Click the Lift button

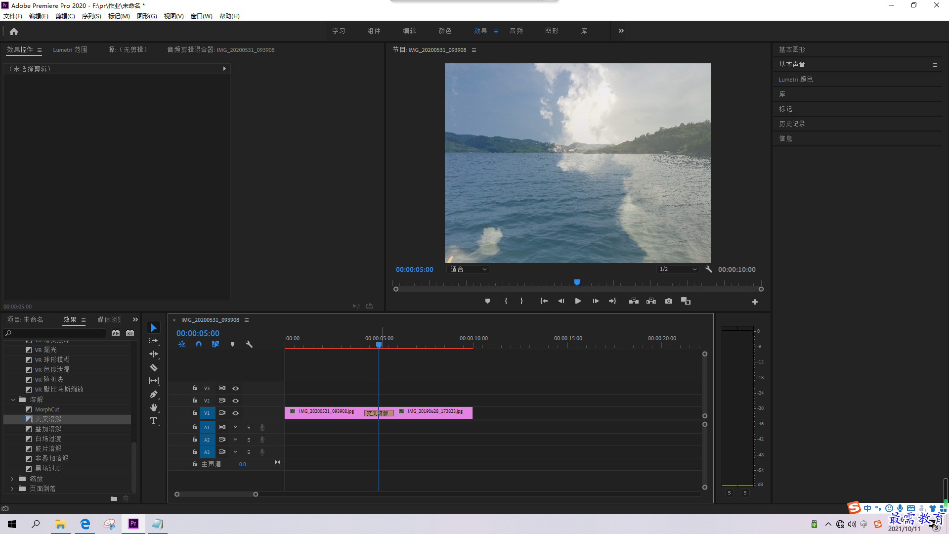[634, 301]
